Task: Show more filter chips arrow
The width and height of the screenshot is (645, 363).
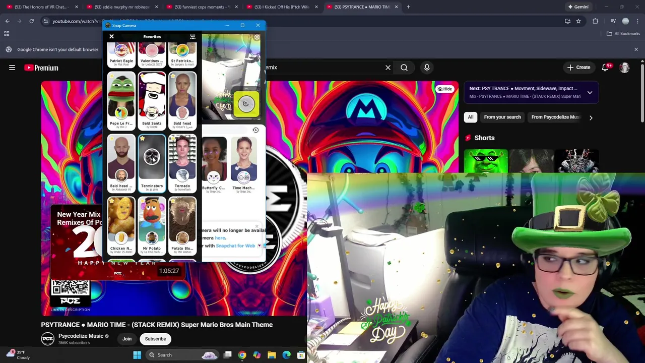Action: click(591, 117)
